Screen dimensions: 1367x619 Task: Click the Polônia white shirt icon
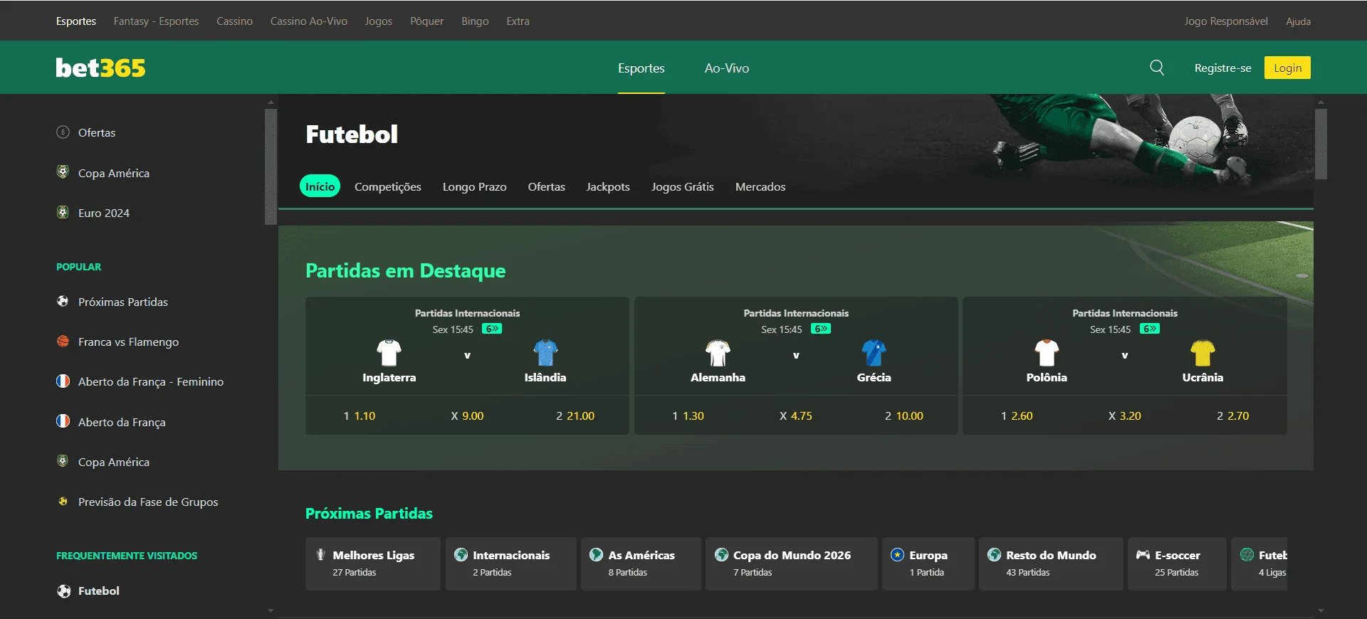click(x=1047, y=352)
